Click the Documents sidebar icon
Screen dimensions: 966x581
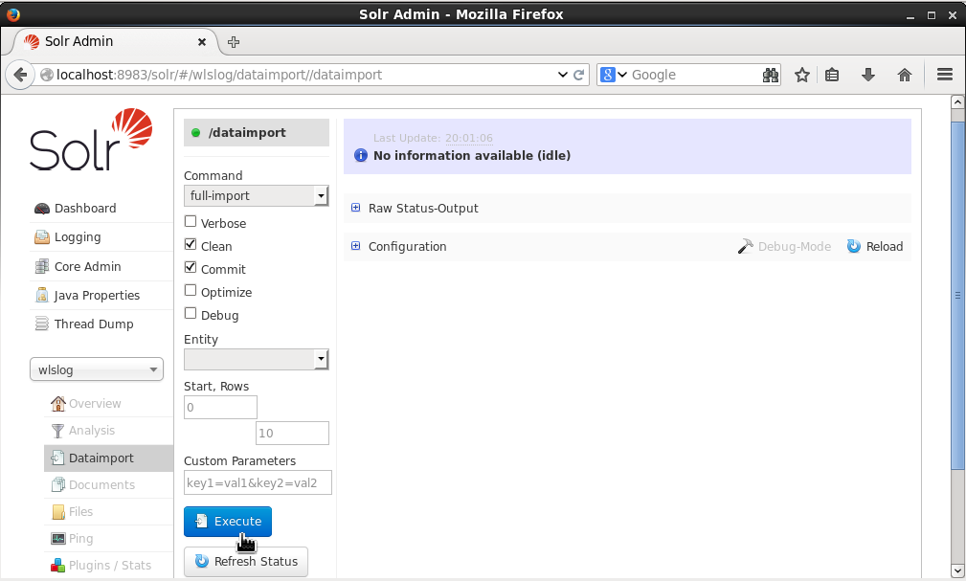pos(57,485)
